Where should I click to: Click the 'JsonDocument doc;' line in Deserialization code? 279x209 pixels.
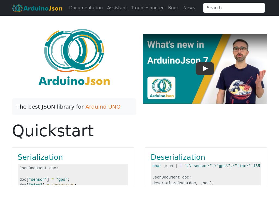[172, 177]
